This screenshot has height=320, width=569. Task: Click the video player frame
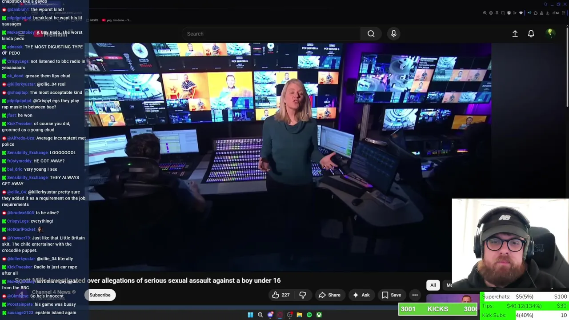coord(288,158)
